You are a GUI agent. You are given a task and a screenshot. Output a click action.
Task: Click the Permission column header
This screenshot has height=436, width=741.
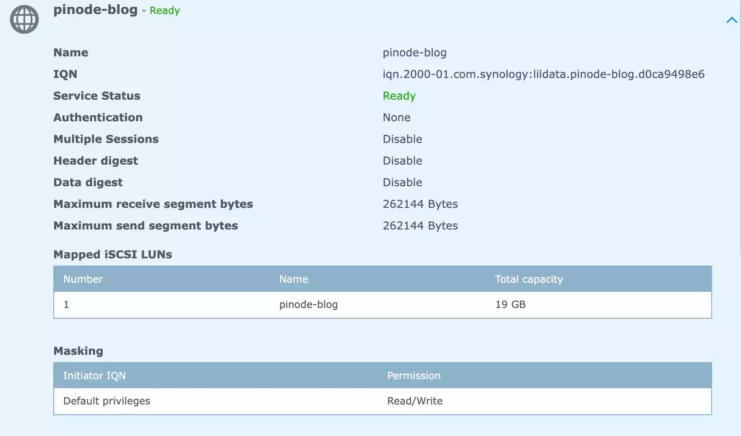[x=413, y=376]
